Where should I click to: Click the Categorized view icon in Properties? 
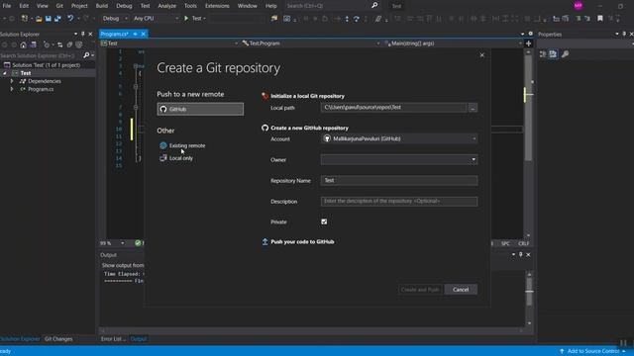pos(543,54)
